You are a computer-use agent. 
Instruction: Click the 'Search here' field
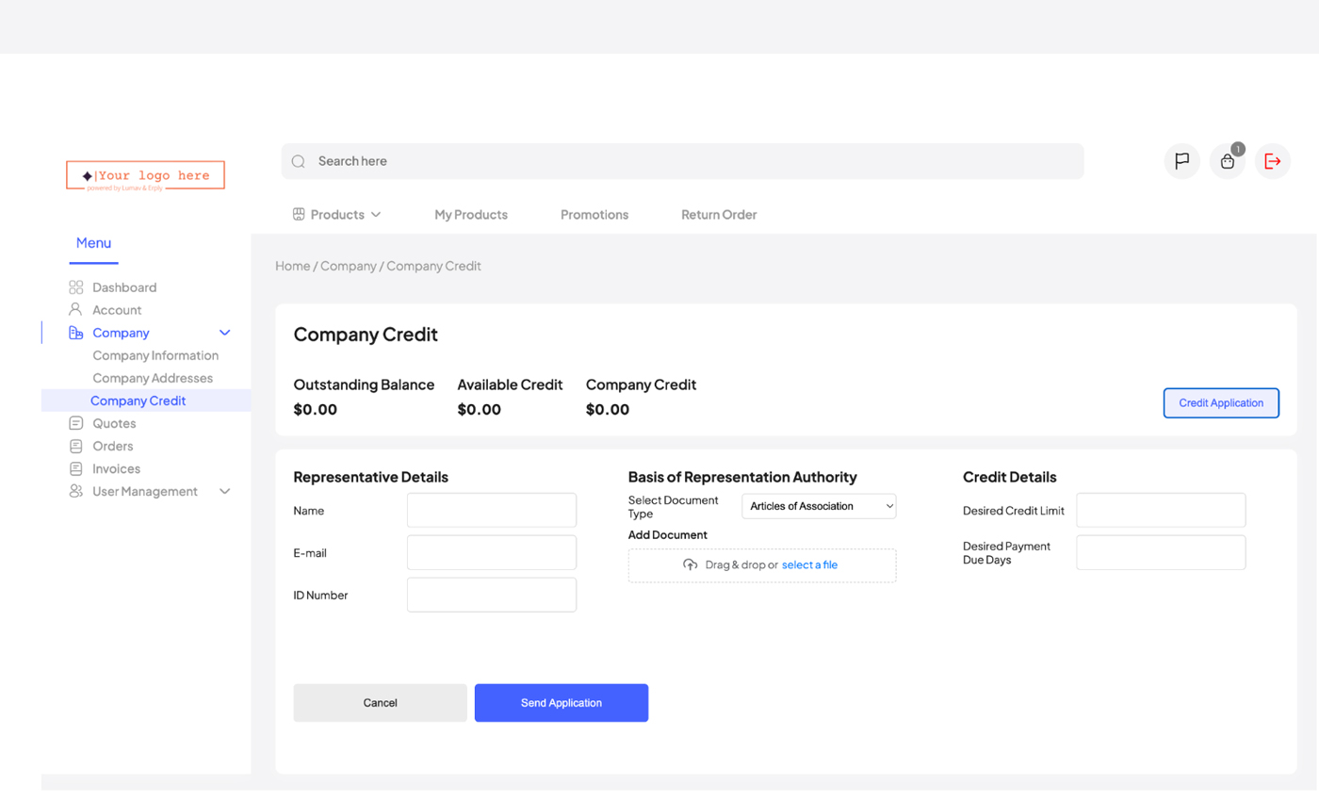[x=682, y=161]
